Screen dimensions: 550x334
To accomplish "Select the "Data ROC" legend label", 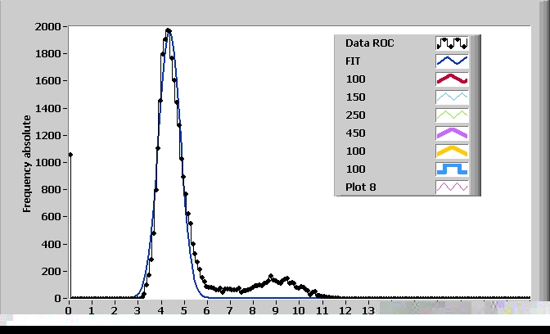I will tap(370, 43).
